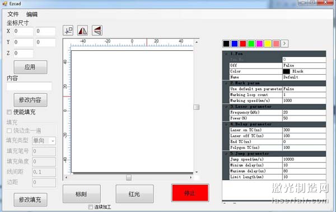
Task: Click the put-to-origin position icon
Action: pyautogui.click(x=68, y=31)
